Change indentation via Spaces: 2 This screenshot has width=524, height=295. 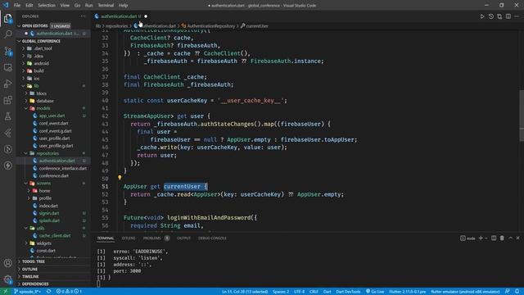click(x=281, y=292)
